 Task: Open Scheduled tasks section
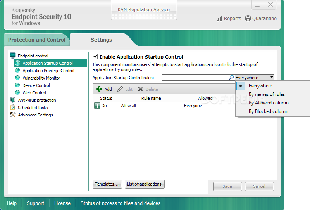tap(33, 108)
